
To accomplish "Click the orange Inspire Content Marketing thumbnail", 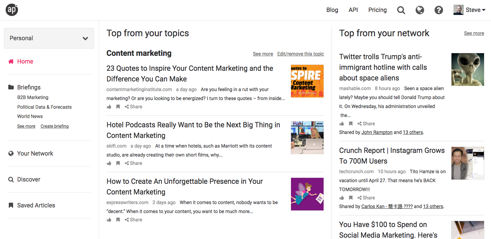I will (x=307, y=81).
